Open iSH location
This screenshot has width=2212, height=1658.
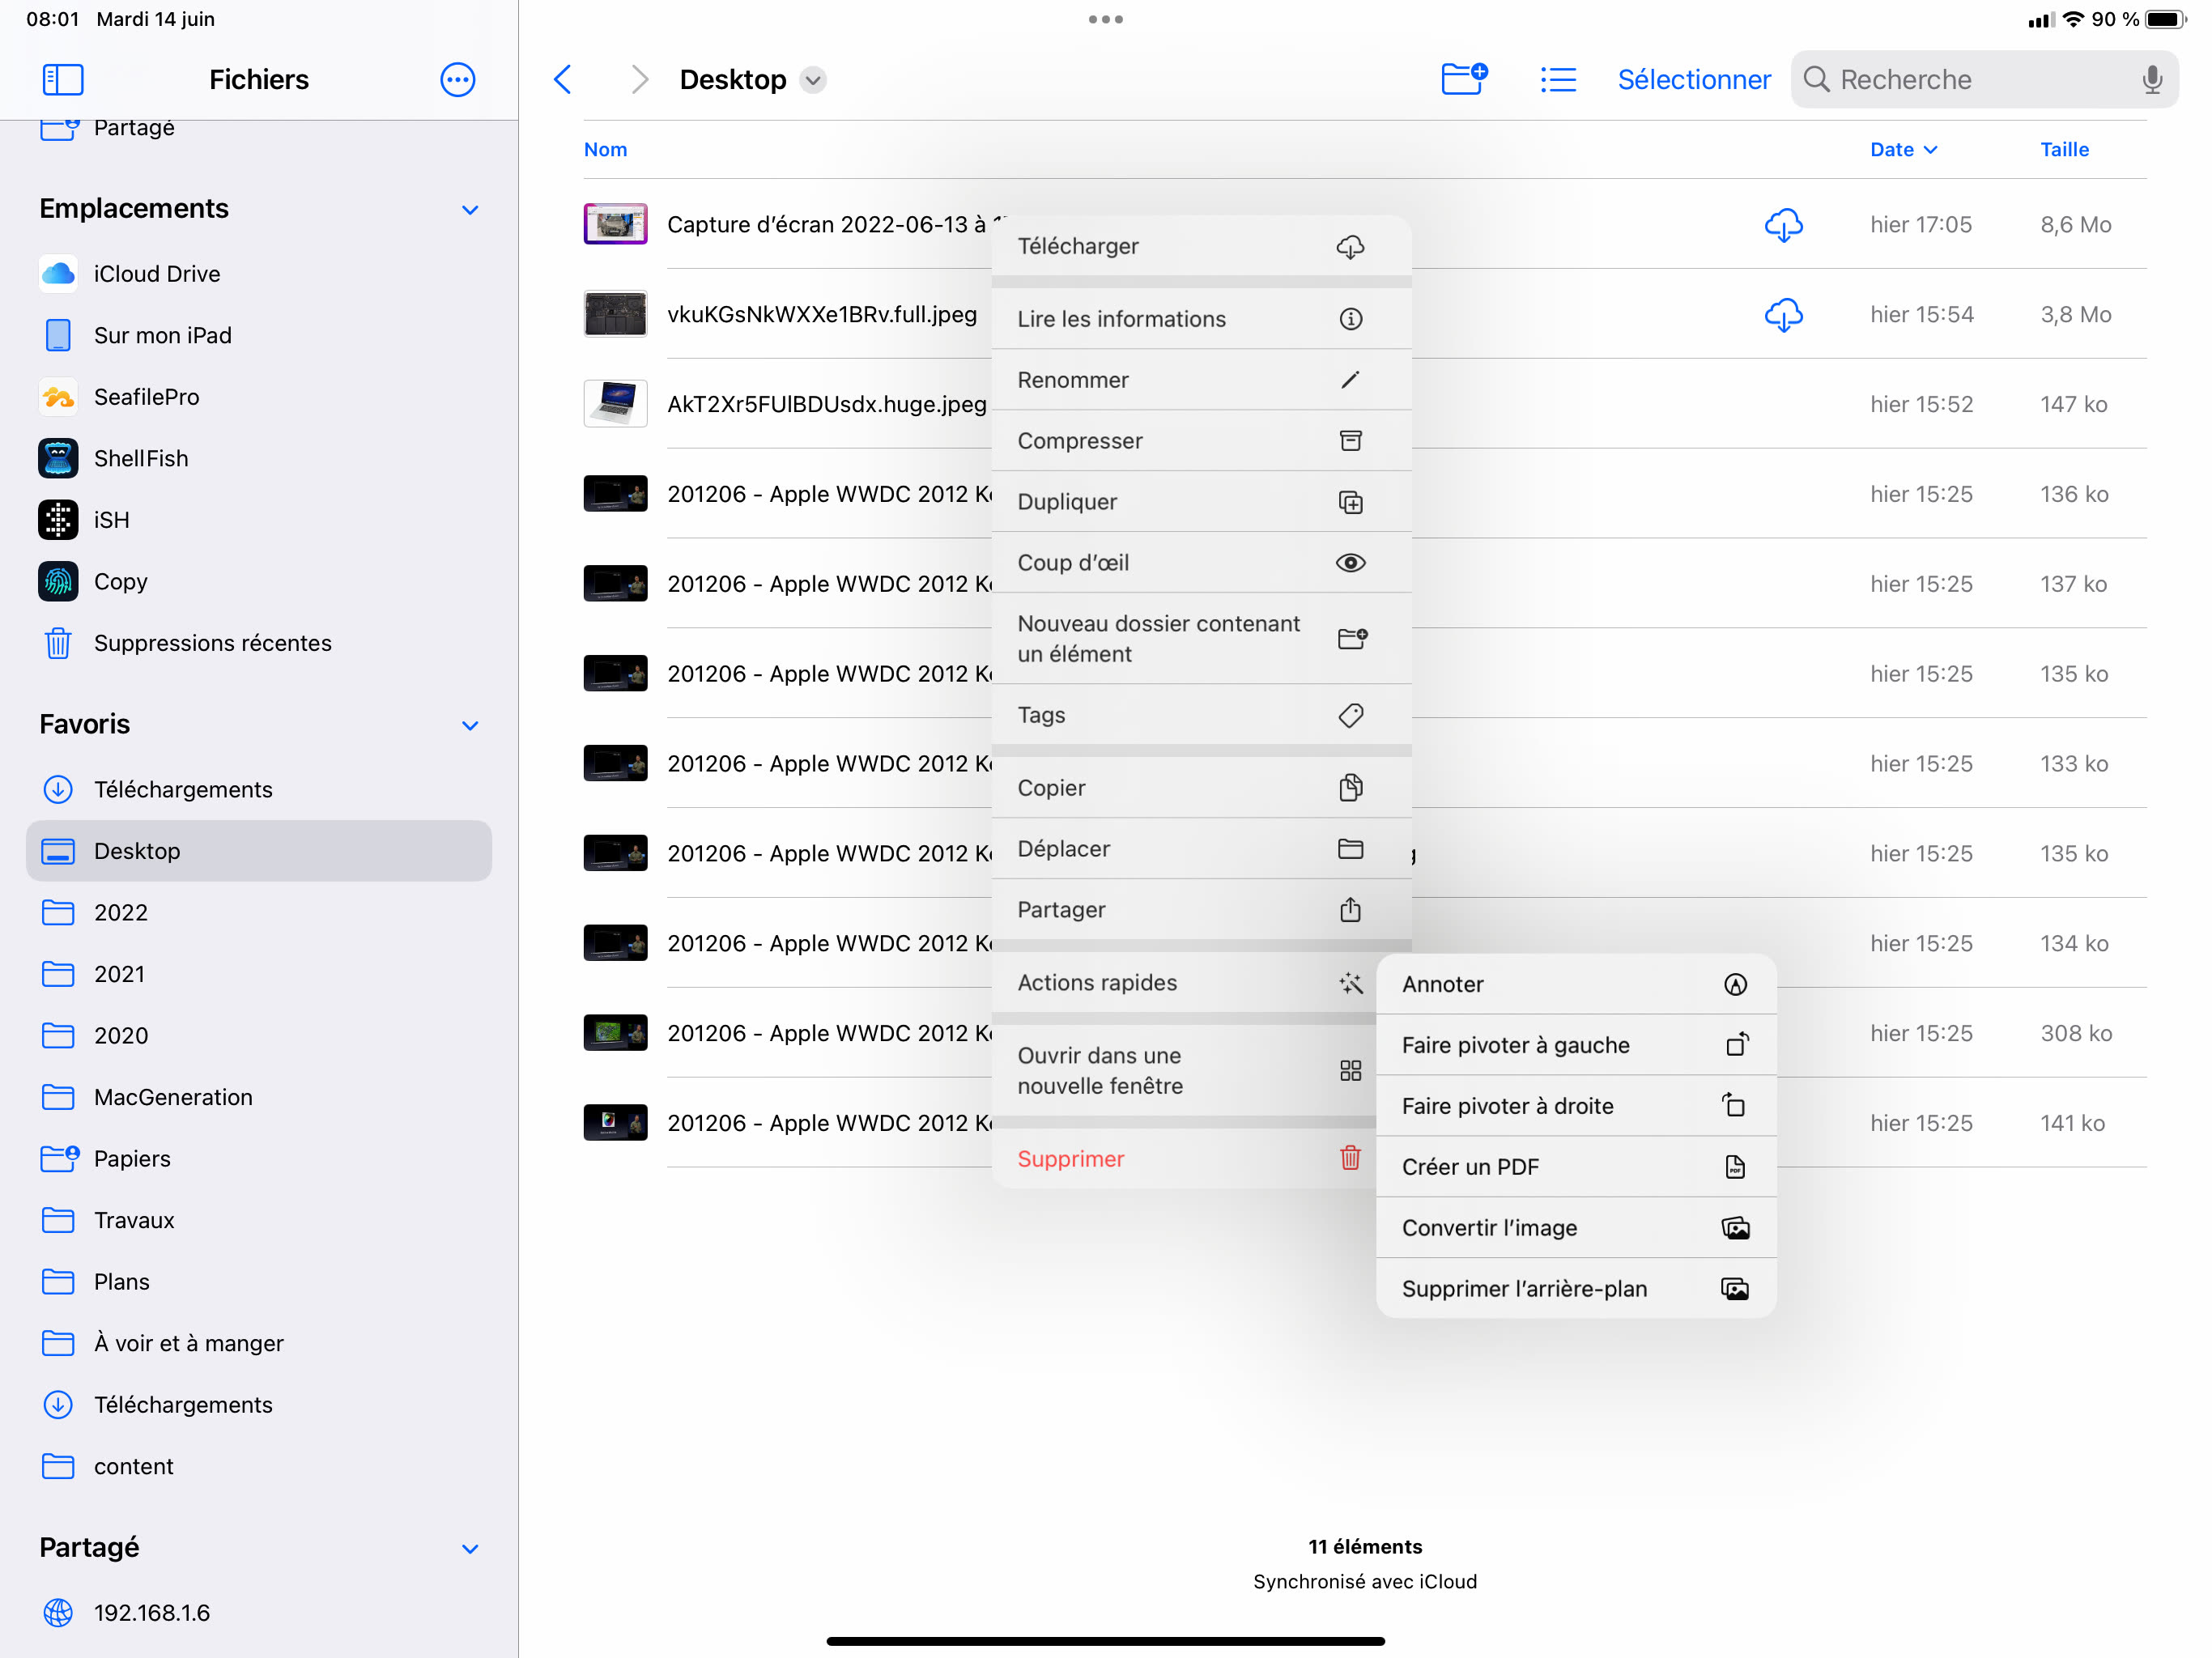tap(259, 519)
